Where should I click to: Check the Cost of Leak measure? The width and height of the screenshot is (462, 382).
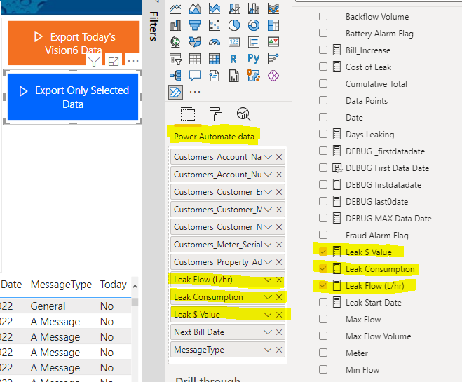click(323, 67)
